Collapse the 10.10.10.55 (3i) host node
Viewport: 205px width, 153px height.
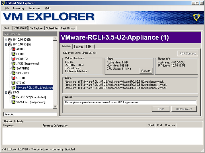click(6, 45)
